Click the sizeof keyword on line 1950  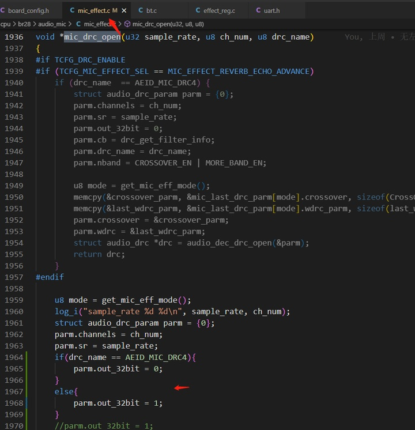click(x=371, y=197)
